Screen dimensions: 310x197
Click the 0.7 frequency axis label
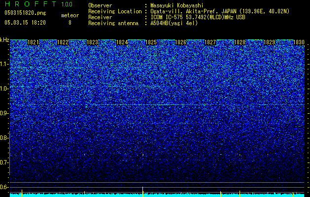tap(4, 163)
